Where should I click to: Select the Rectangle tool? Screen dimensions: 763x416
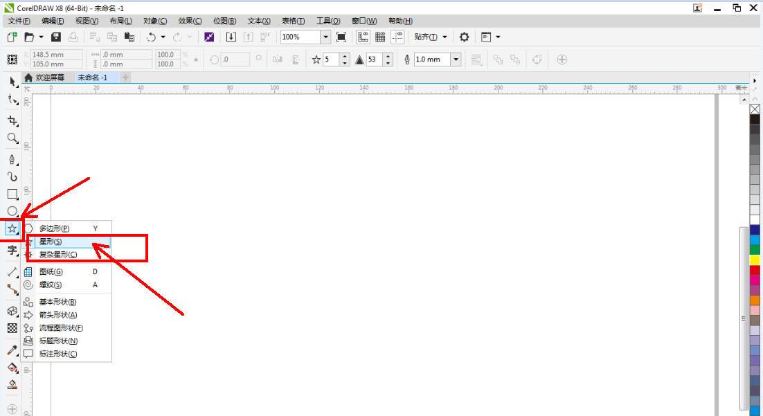(x=12, y=195)
